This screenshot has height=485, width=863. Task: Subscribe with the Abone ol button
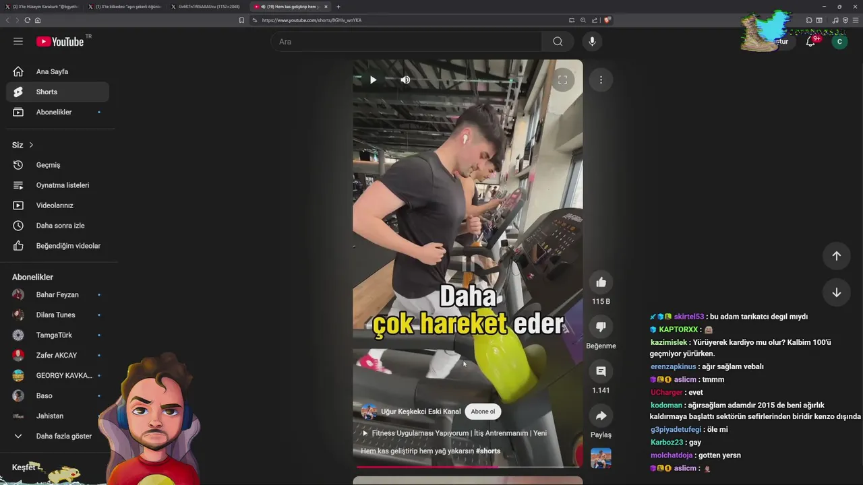pyautogui.click(x=483, y=412)
